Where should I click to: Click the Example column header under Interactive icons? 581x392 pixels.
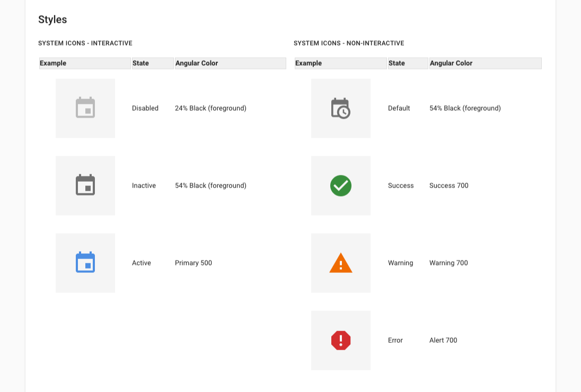(x=53, y=63)
